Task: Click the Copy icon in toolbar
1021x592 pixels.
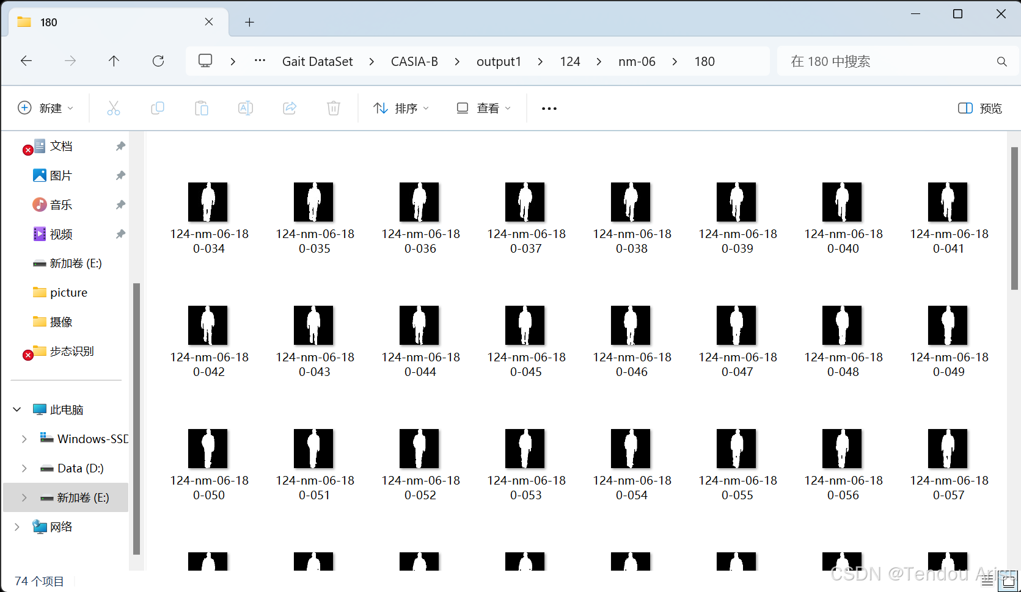Action: pos(158,108)
